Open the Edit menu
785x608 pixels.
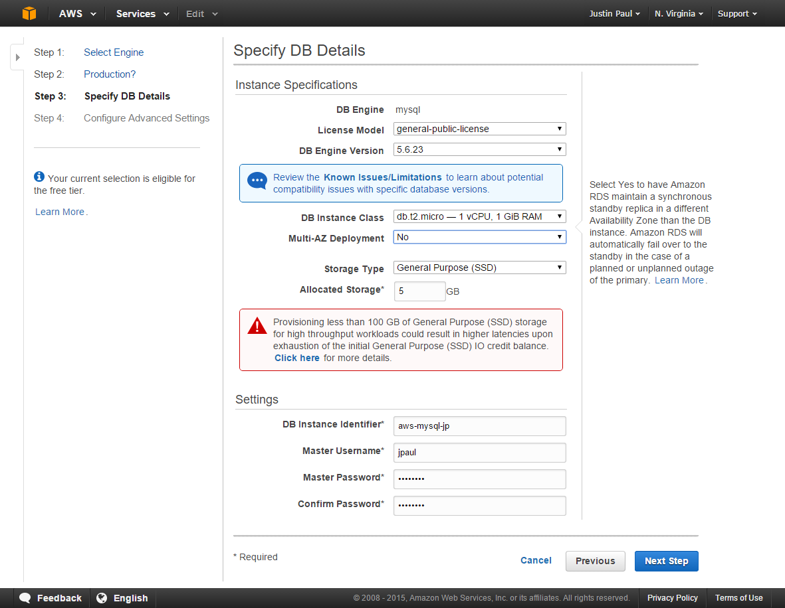pos(202,13)
